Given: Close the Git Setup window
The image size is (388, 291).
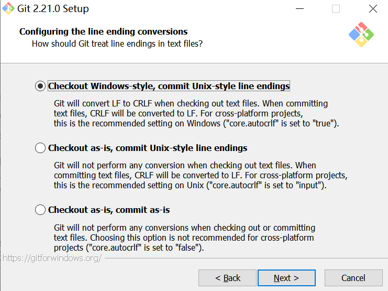Looking at the screenshot, I should 373,9.
